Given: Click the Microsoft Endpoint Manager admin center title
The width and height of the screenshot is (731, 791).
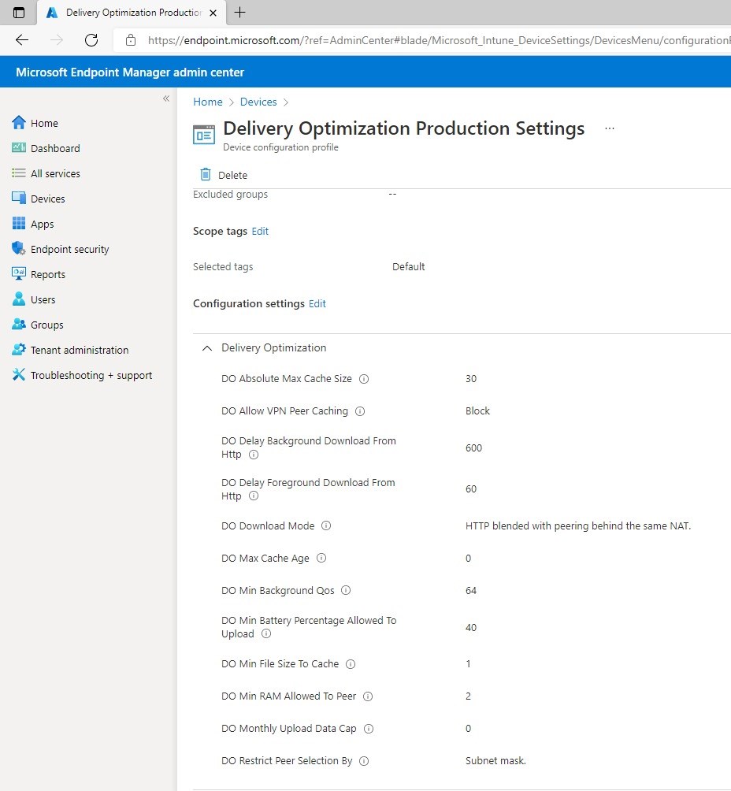Looking at the screenshot, I should click(x=130, y=72).
